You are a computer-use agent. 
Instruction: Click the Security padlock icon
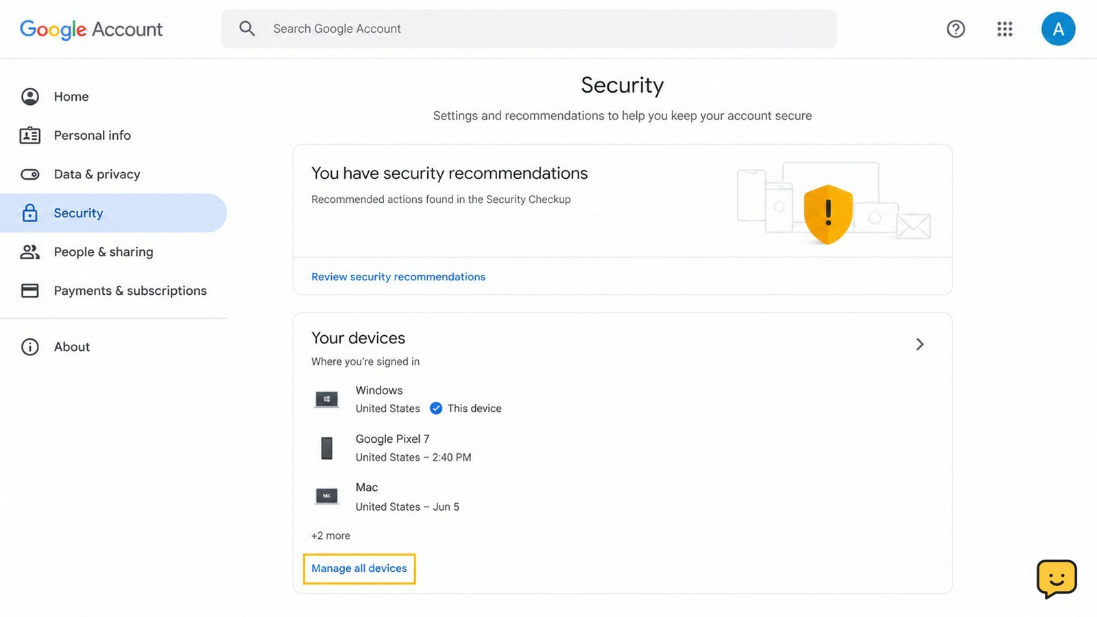[30, 213]
